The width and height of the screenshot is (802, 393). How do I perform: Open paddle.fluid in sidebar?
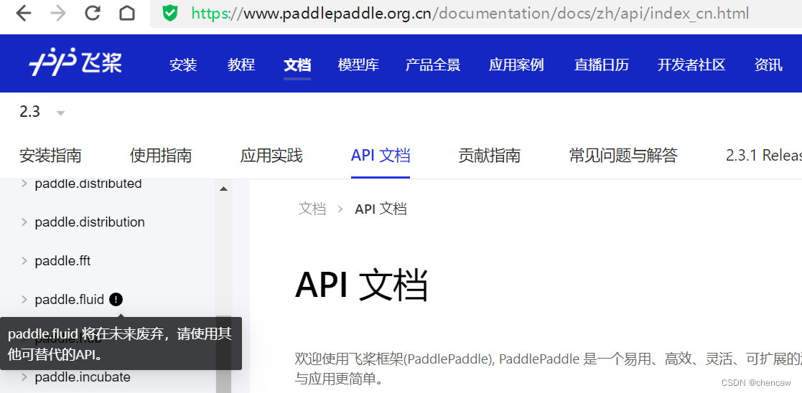click(x=69, y=300)
